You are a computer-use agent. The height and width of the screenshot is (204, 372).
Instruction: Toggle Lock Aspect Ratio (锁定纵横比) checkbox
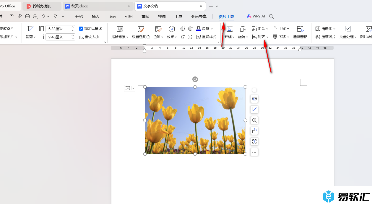(x=81, y=29)
